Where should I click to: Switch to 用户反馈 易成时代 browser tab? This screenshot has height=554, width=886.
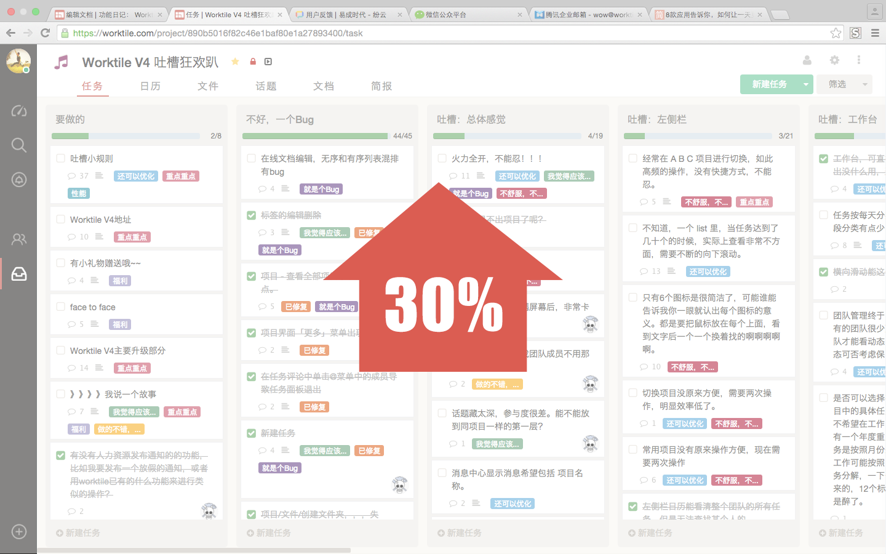[x=348, y=14]
